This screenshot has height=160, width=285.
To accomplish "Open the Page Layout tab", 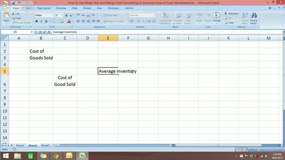I will tap(44, 8).
